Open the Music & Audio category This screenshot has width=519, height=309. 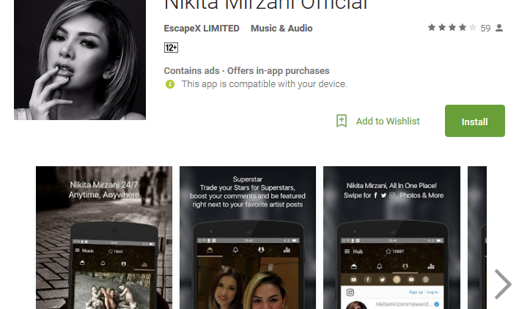point(281,29)
